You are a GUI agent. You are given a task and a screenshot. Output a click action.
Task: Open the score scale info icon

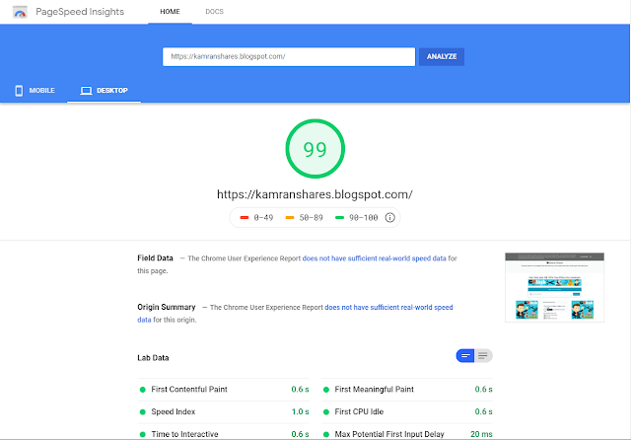390,218
